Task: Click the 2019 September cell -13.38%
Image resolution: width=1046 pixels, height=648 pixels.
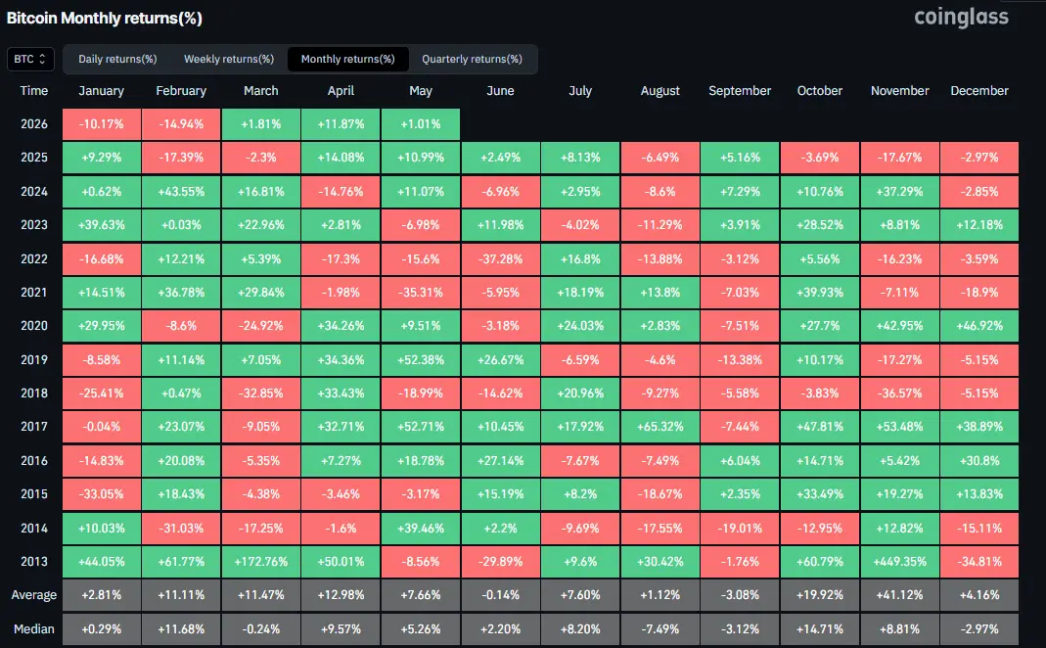Action: pos(740,359)
